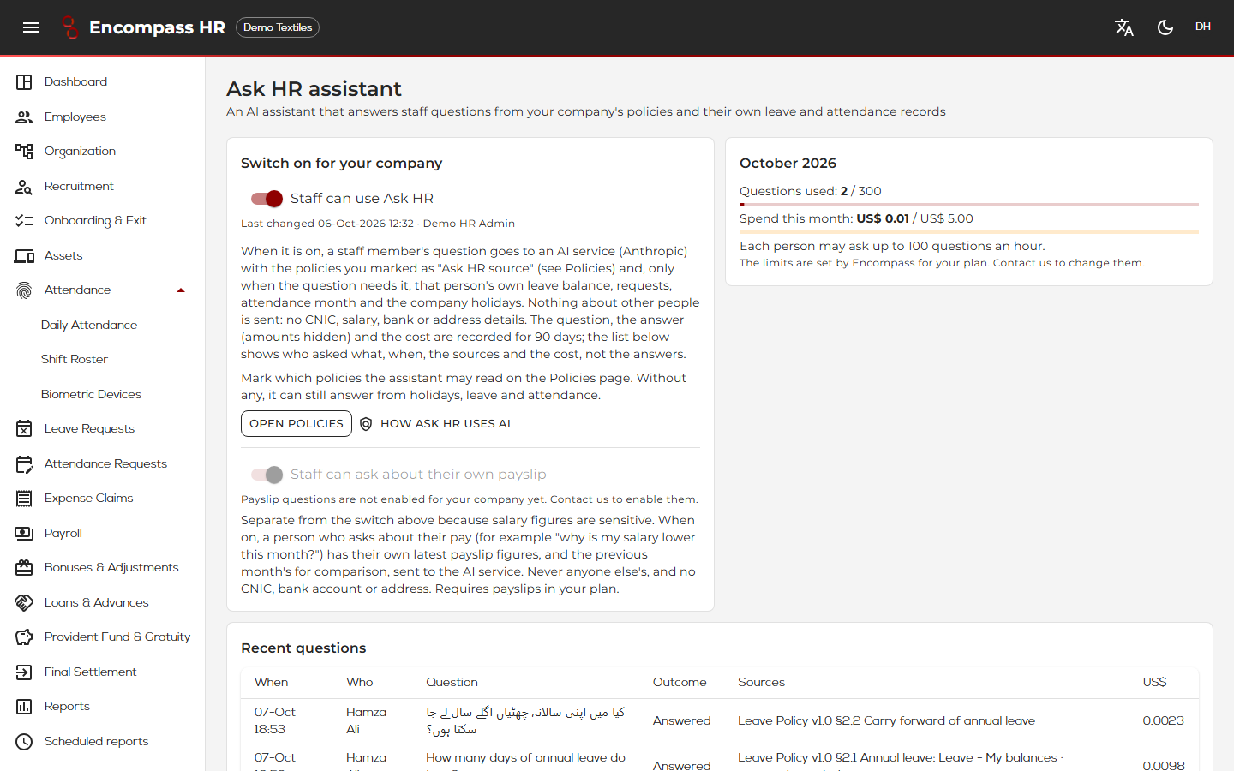Click the Onboarding & Exit checklist icon
The image size is (1234, 771).
point(24,221)
